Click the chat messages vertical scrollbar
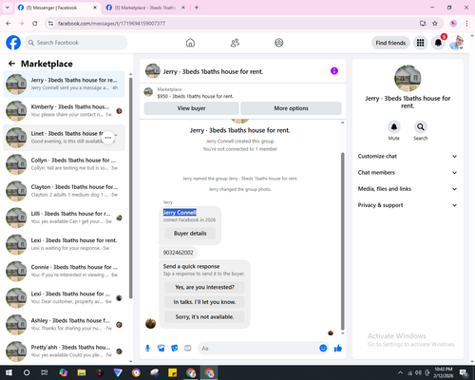 point(342,241)
